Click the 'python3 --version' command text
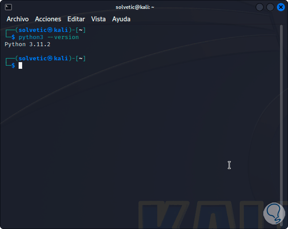 (x=49, y=37)
